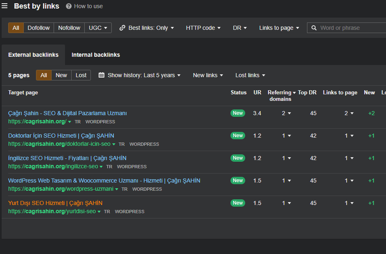Open the Lost links dropdown
This screenshot has height=254, width=386.
(250, 75)
